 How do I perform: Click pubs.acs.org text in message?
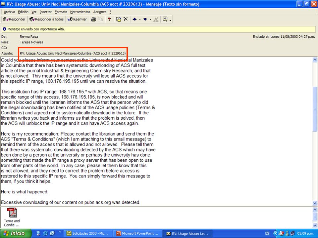(x=97, y=202)
